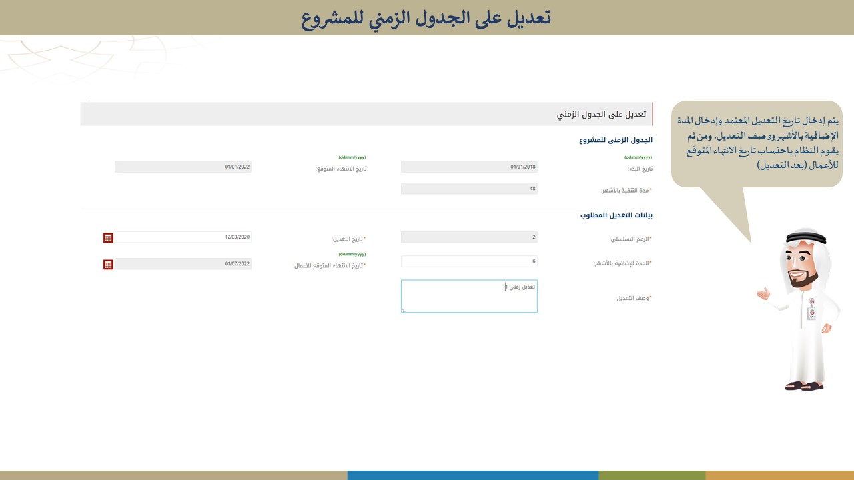The image size is (854, 480).
Task: Click the slide title at the top
Action: pyautogui.click(x=426, y=18)
